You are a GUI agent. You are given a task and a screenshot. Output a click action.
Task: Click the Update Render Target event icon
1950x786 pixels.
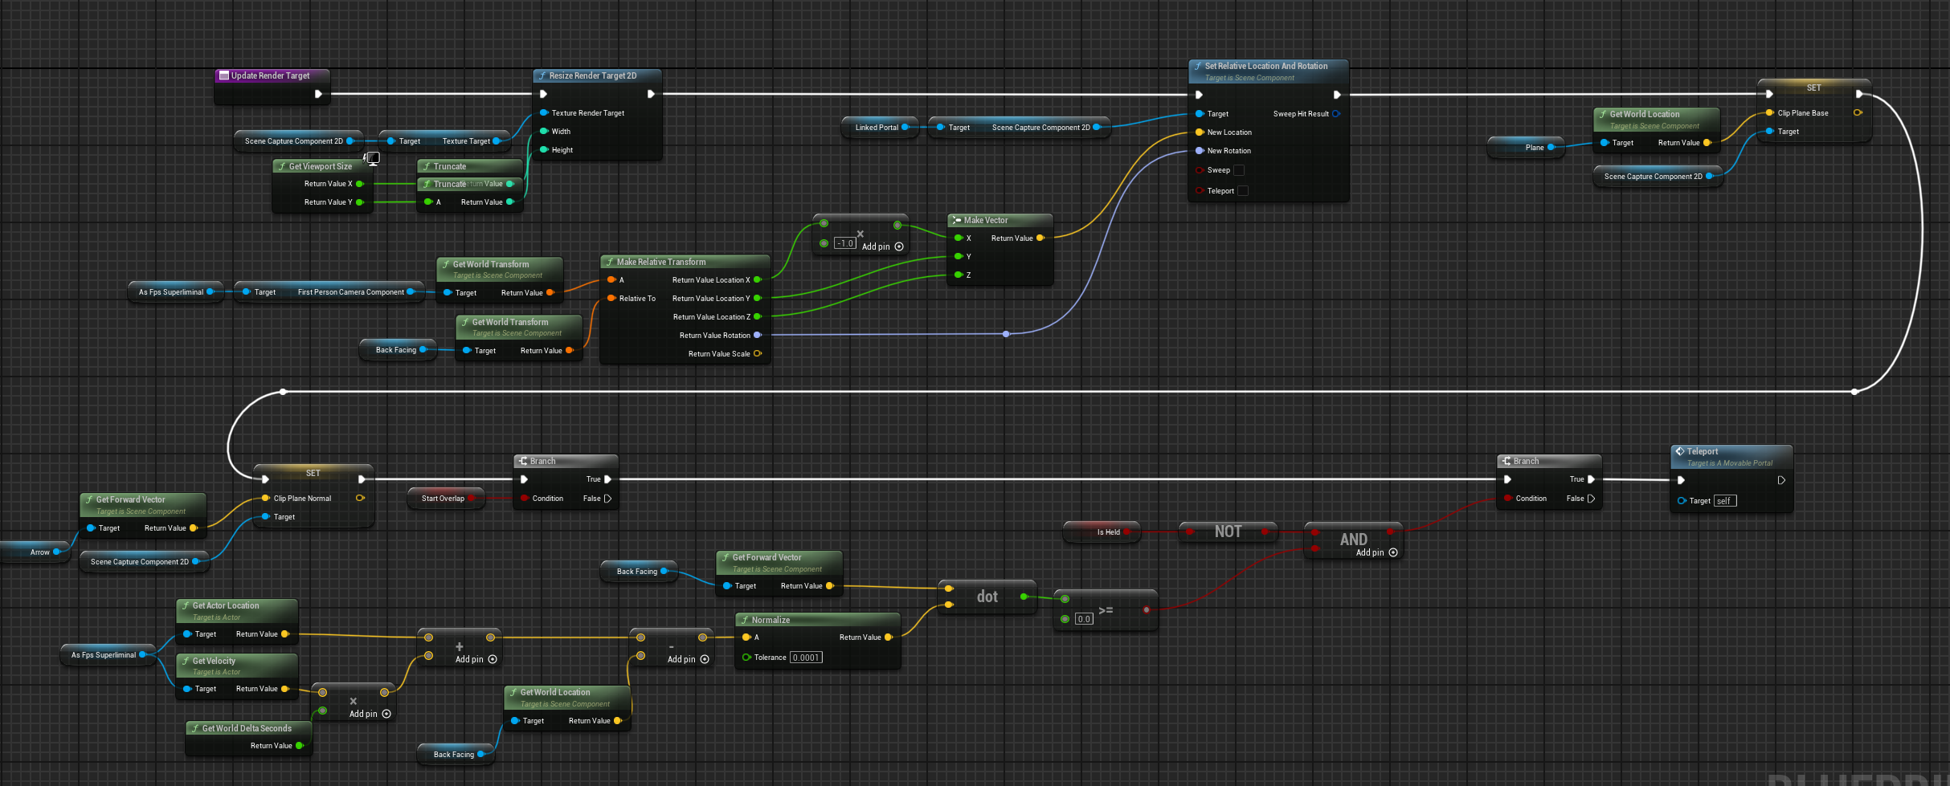[224, 75]
